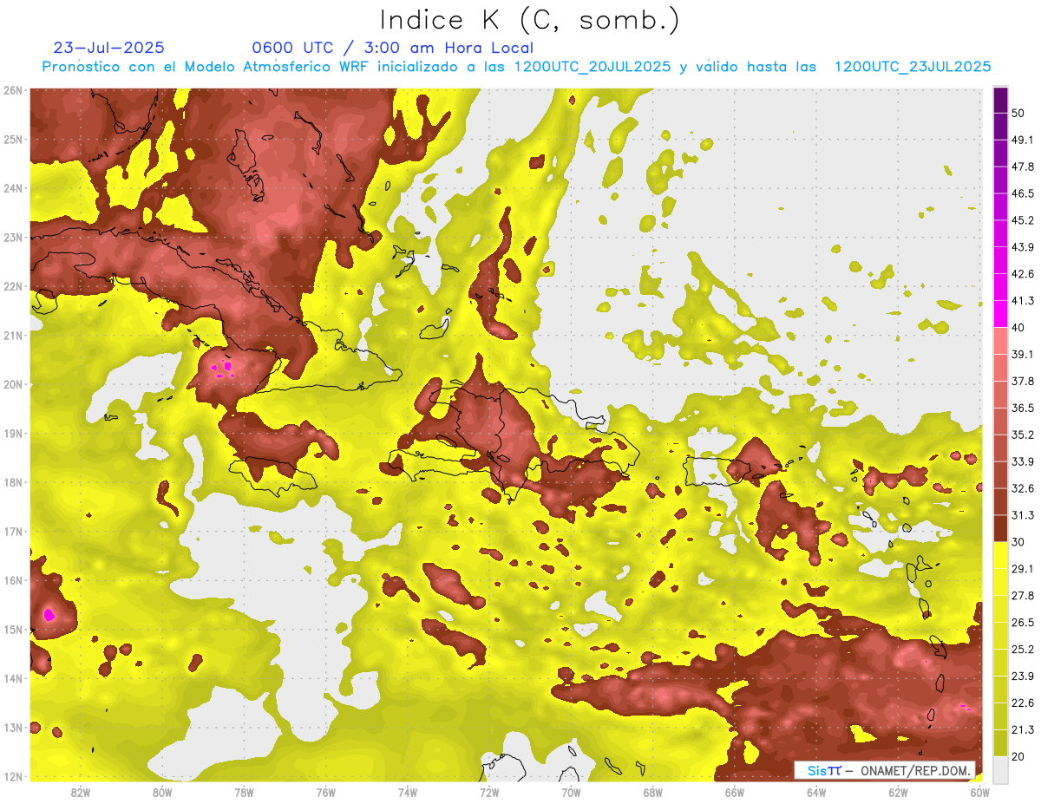
Task: Click the "31.3" legend value
Action: [1021, 515]
